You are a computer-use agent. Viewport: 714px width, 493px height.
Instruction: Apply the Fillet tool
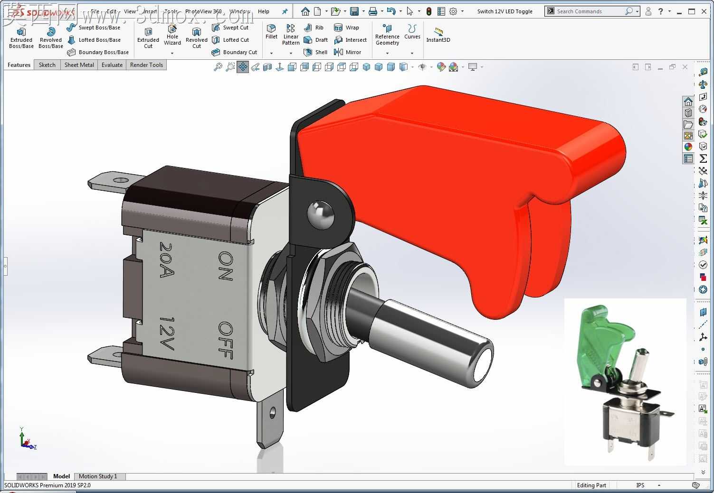tap(272, 32)
